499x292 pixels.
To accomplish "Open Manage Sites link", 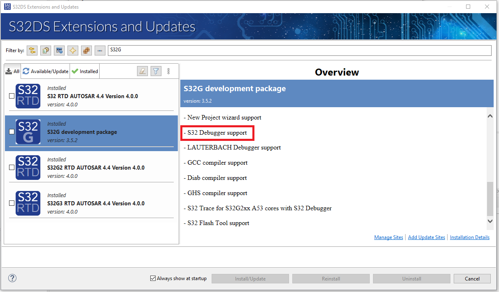I will 388,237.
